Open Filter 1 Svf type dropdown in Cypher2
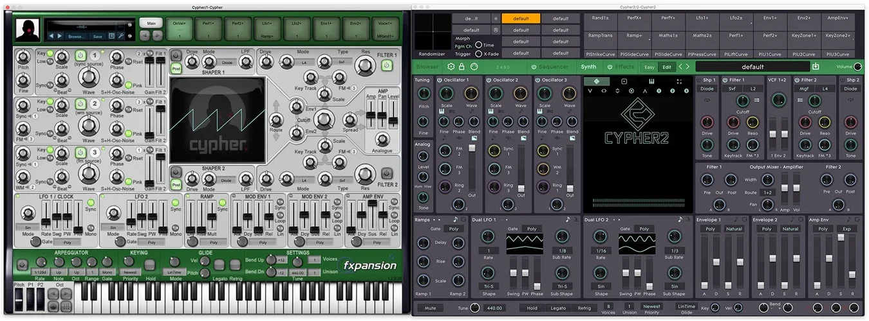Screen dimensions: 869x321 [x=732, y=89]
